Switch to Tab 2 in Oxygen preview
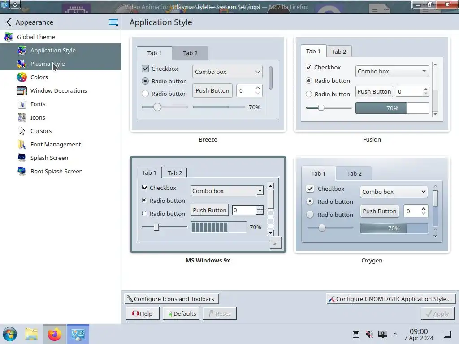The height and width of the screenshot is (344, 459). (354, 173)
